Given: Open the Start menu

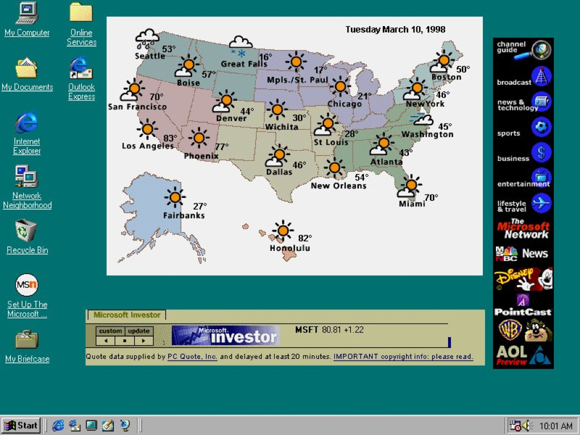Looking at the screenshot, I should click(21, 425).
